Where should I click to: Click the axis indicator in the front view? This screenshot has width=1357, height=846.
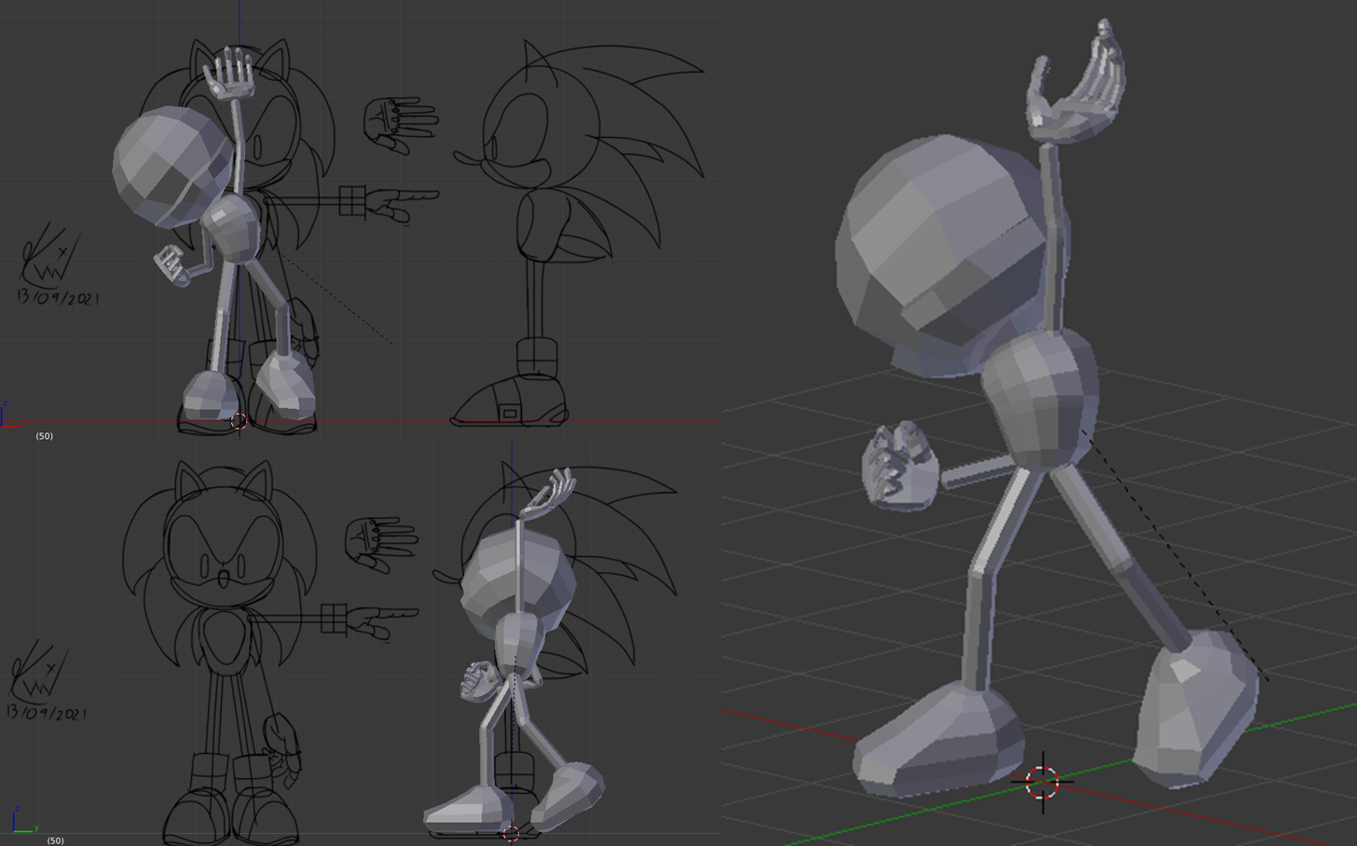click(x=13, y=415)
